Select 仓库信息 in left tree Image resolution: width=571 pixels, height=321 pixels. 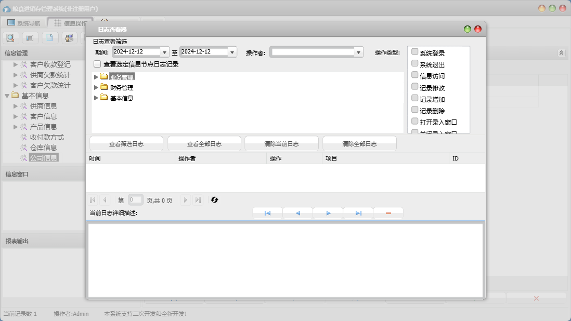tap(43, 148)
